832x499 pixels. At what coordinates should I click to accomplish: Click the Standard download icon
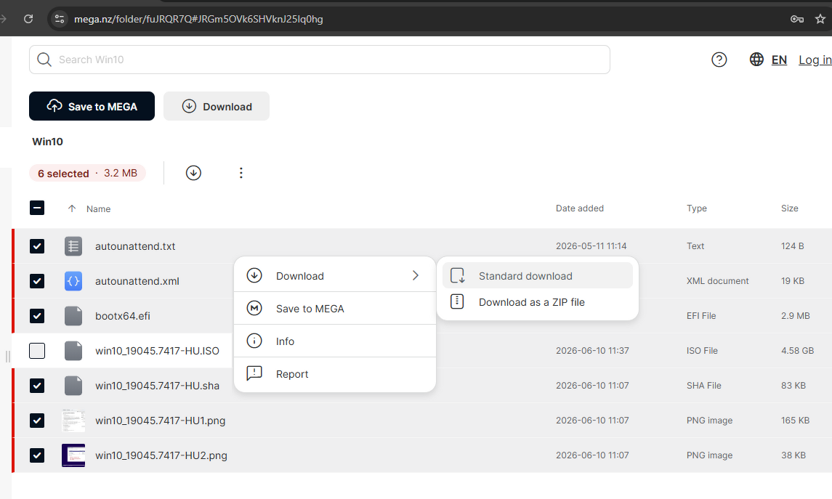point(457,276)
